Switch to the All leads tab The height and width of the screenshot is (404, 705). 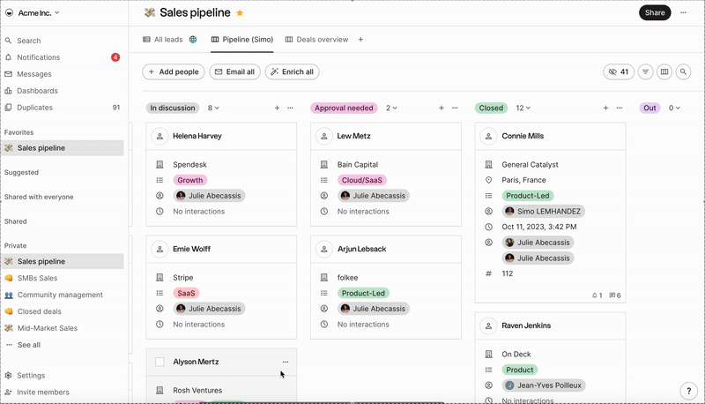coord(169,40)
